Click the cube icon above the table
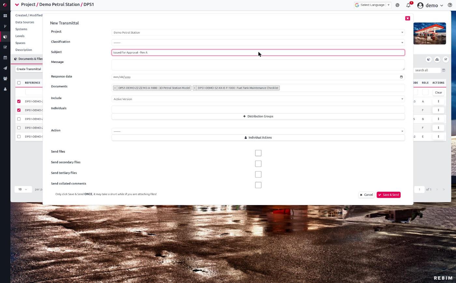This screenshot has height=283, width=456. [x=429, y=59]
